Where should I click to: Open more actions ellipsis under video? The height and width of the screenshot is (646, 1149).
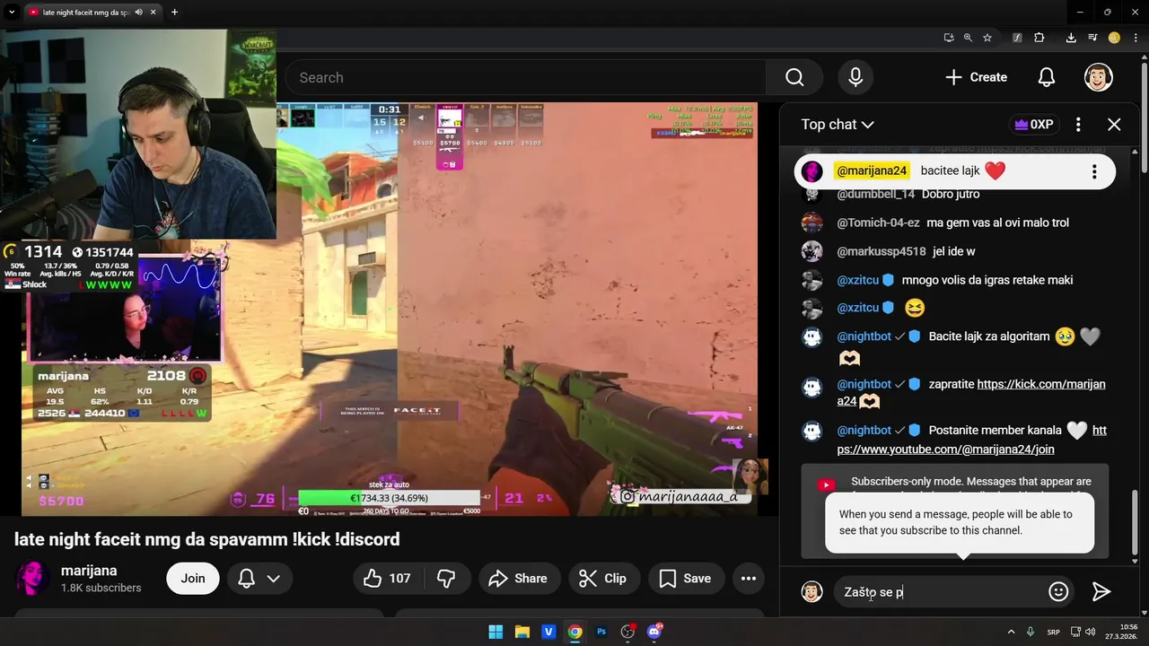coord(749,579)
